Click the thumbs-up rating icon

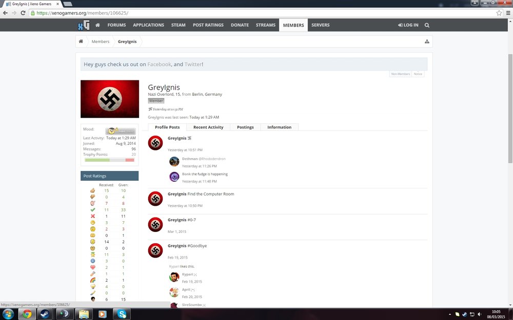pyautogui.click(x=92, y=190)
